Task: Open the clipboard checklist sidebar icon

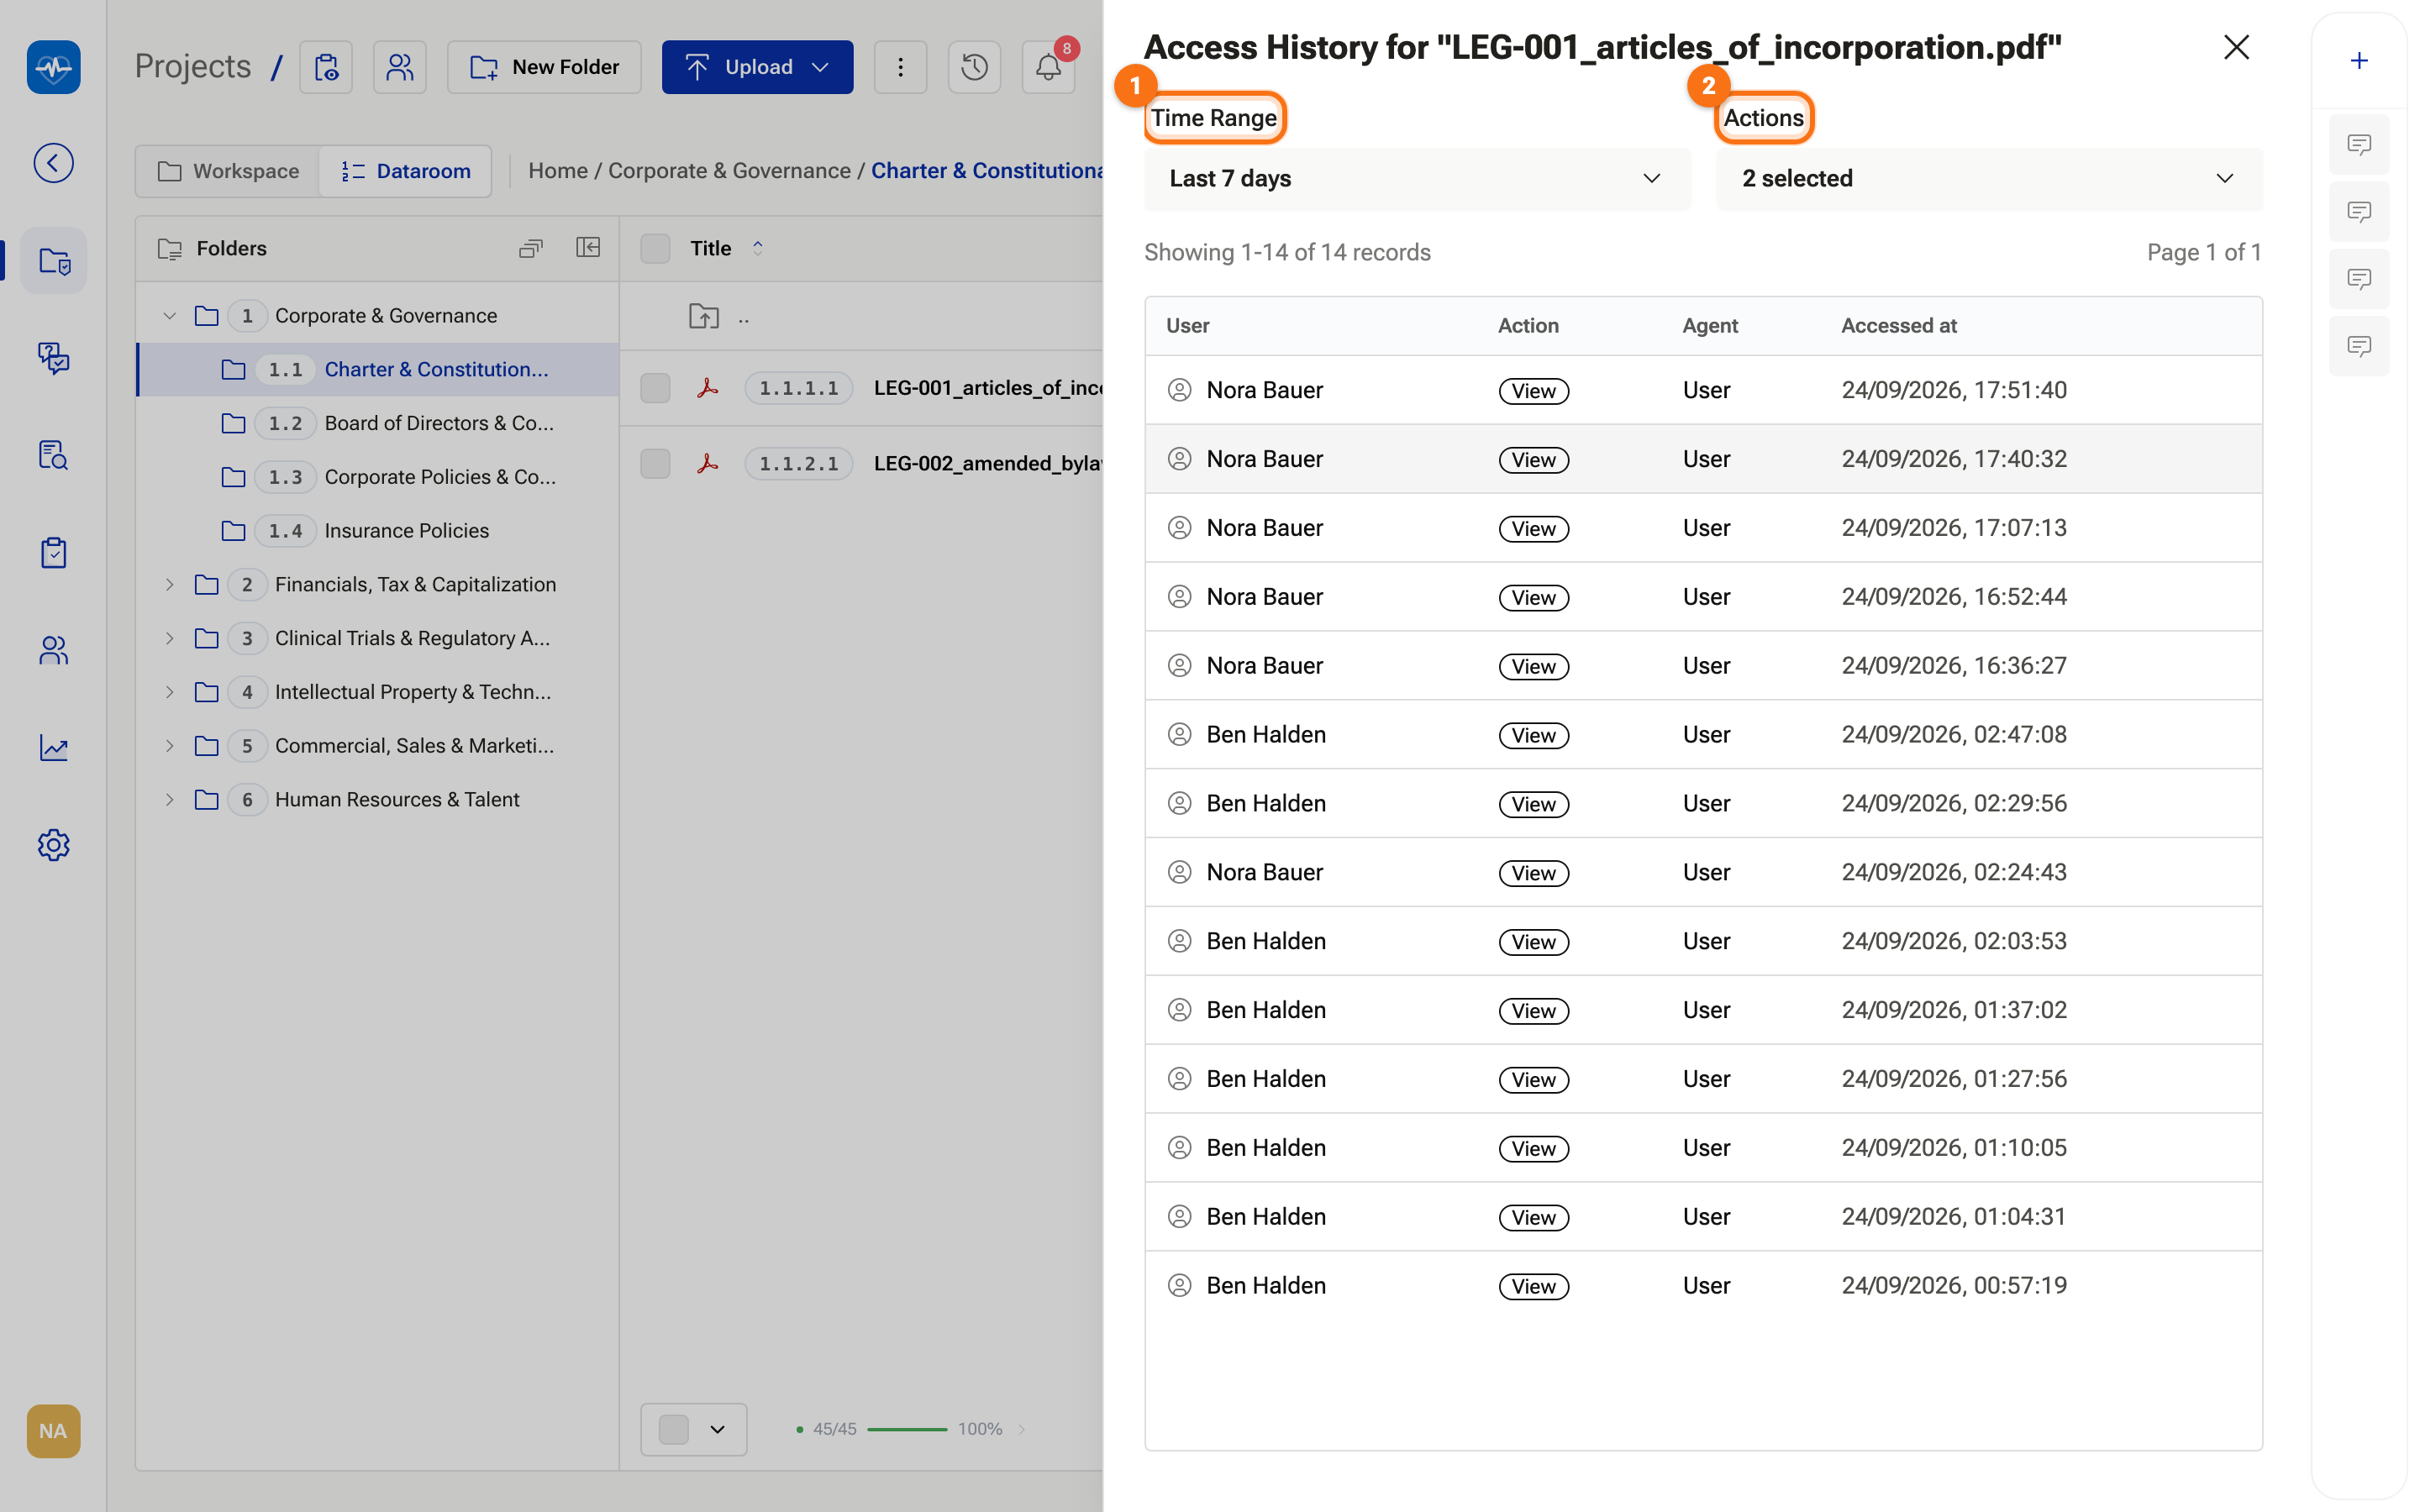Action: [x=53, y=552]
